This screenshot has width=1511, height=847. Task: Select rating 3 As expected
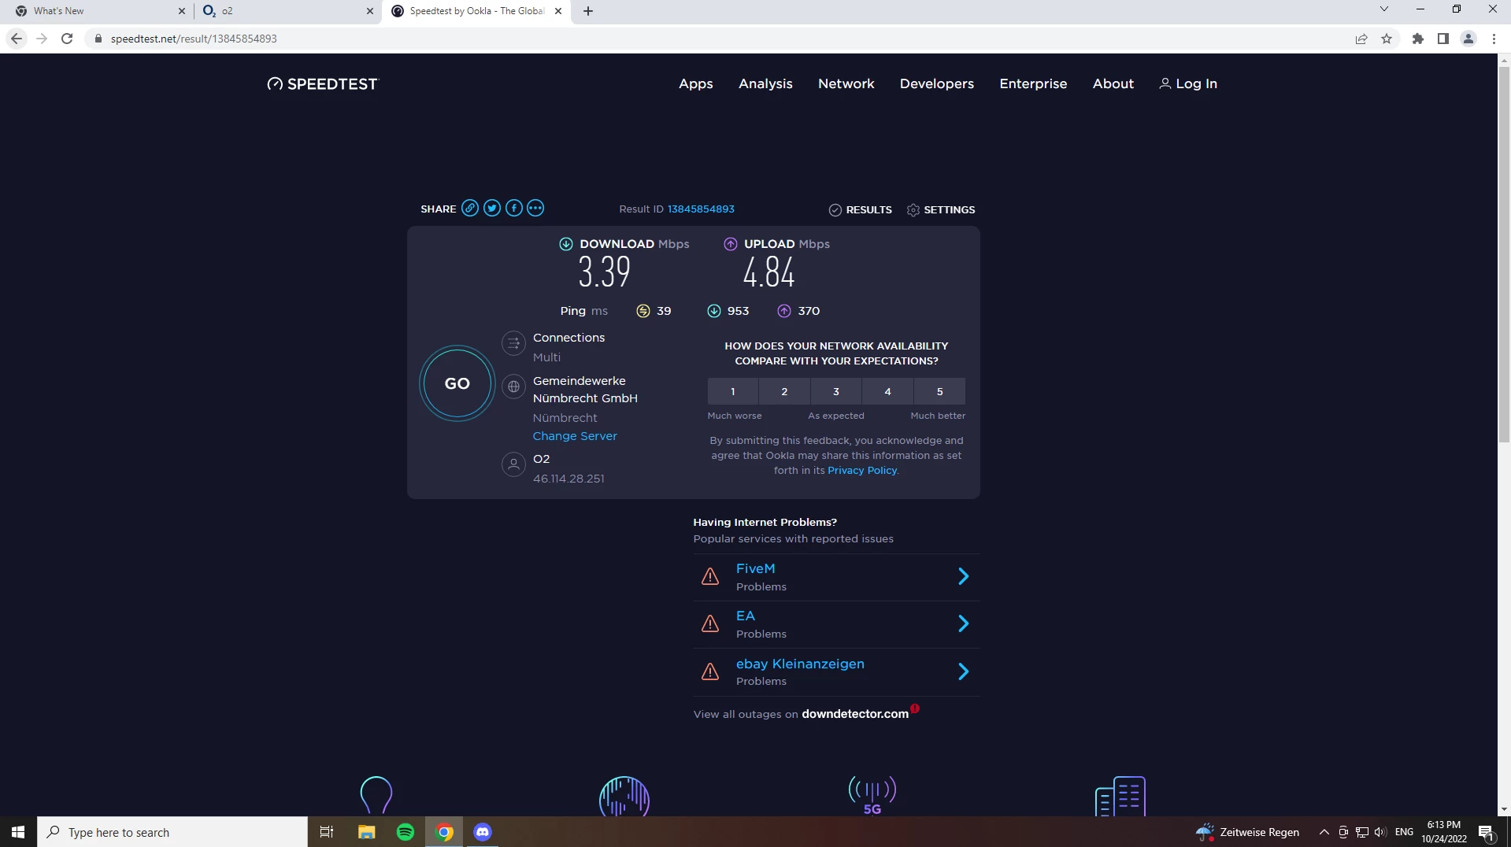pos(835,392)
